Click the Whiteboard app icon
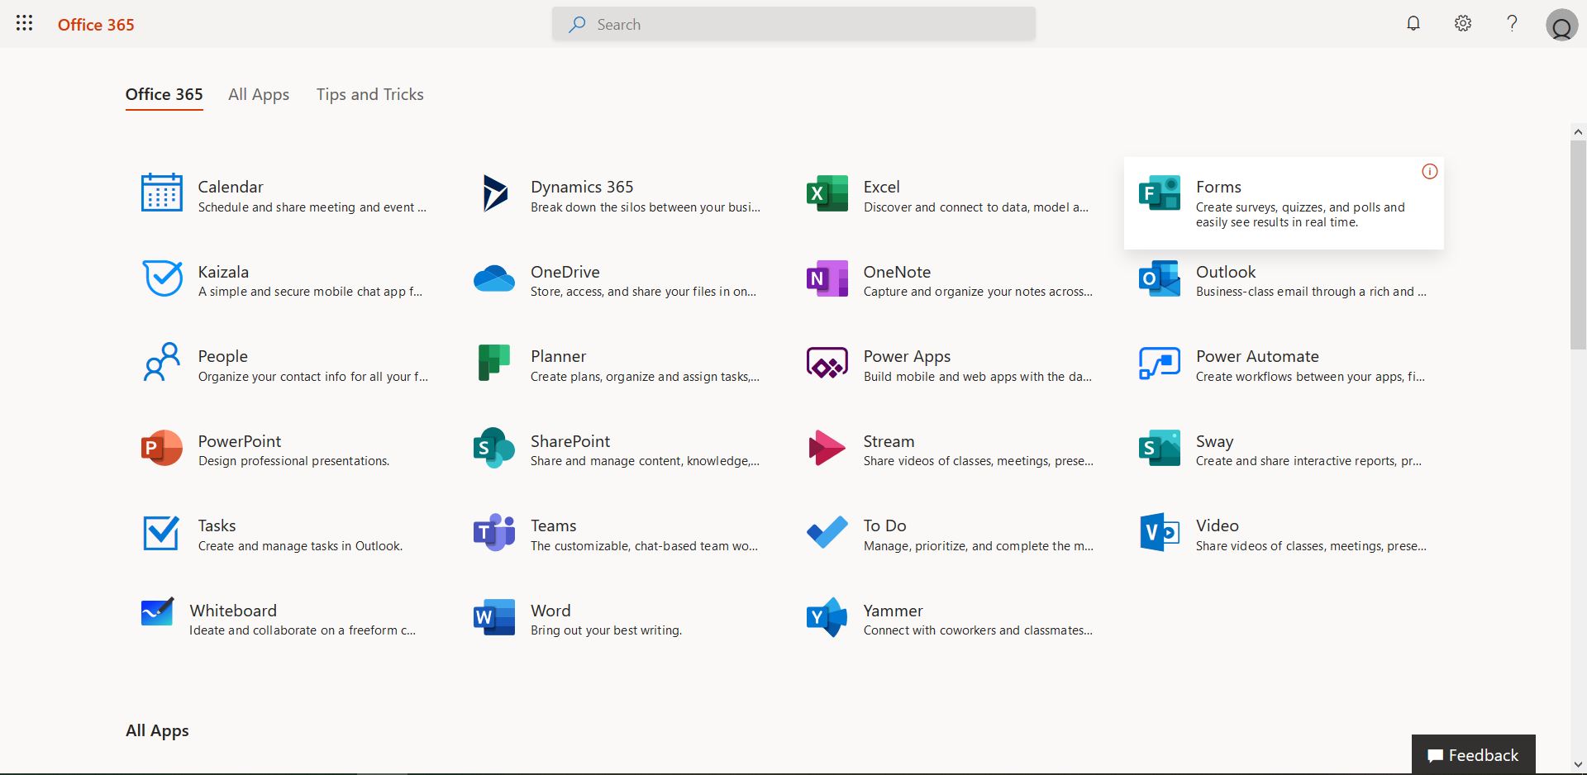 point(157,612)
